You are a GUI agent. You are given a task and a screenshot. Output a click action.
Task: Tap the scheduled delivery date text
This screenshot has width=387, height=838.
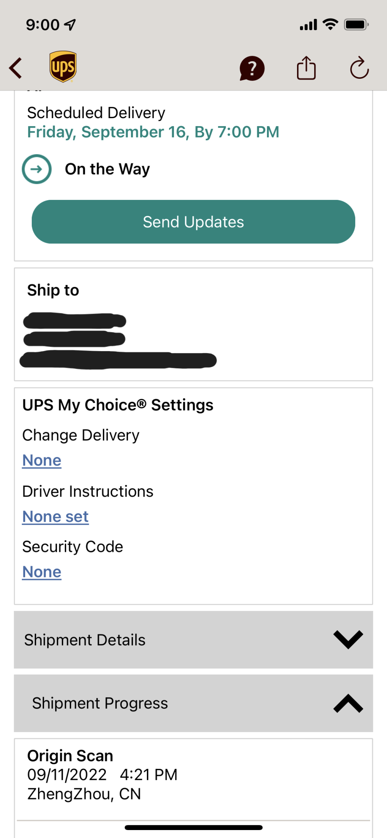153,132
